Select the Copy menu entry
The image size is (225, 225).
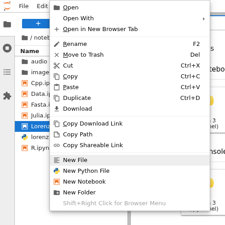pos(130,76)
